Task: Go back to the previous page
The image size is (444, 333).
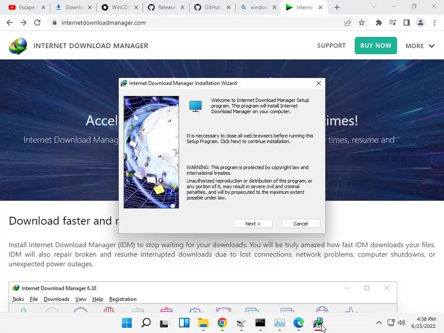Action: [10, 23]
